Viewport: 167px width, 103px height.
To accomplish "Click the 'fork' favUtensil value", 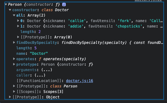I will pos(124,21).
